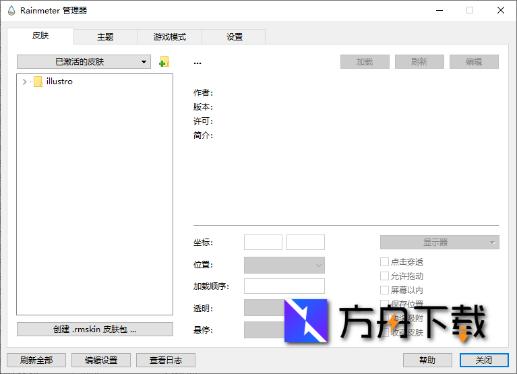Image resolution: width=517 pixels, height=374 pixels.
Task: Switch to the 主题 tab
Action: click(x=105, y=36)
